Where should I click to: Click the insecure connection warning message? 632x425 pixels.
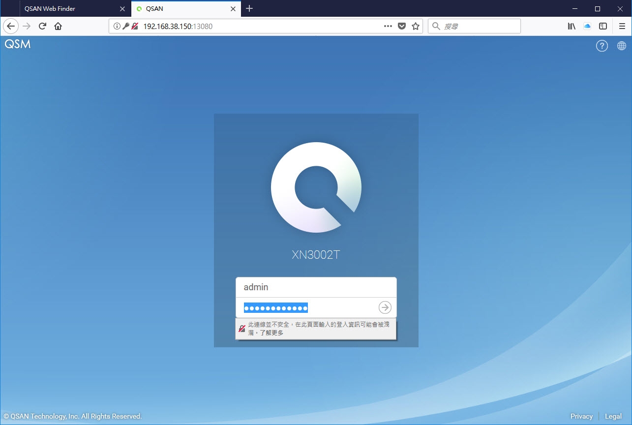coord(316,329)
